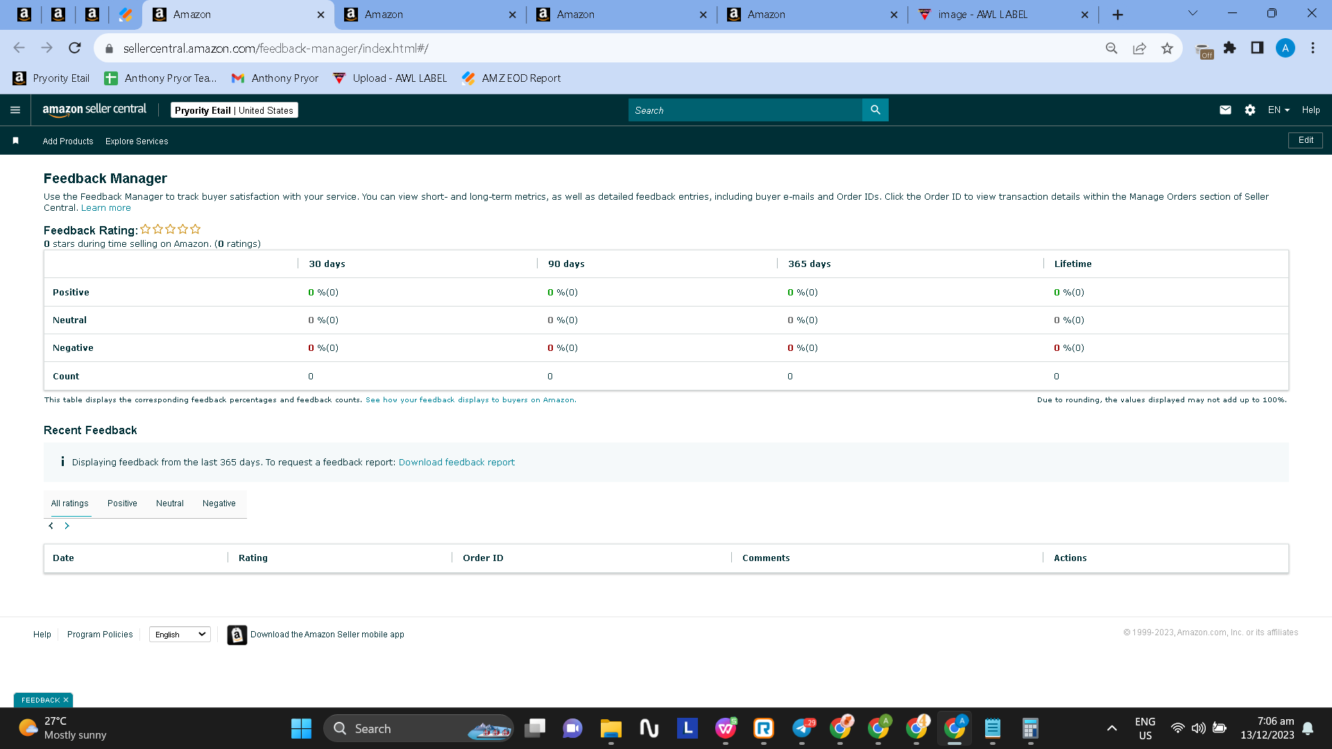The width and height of the screenshot is (1332, 749).
Task: Click the Order ID column header
Action: (x=483, y=558)
